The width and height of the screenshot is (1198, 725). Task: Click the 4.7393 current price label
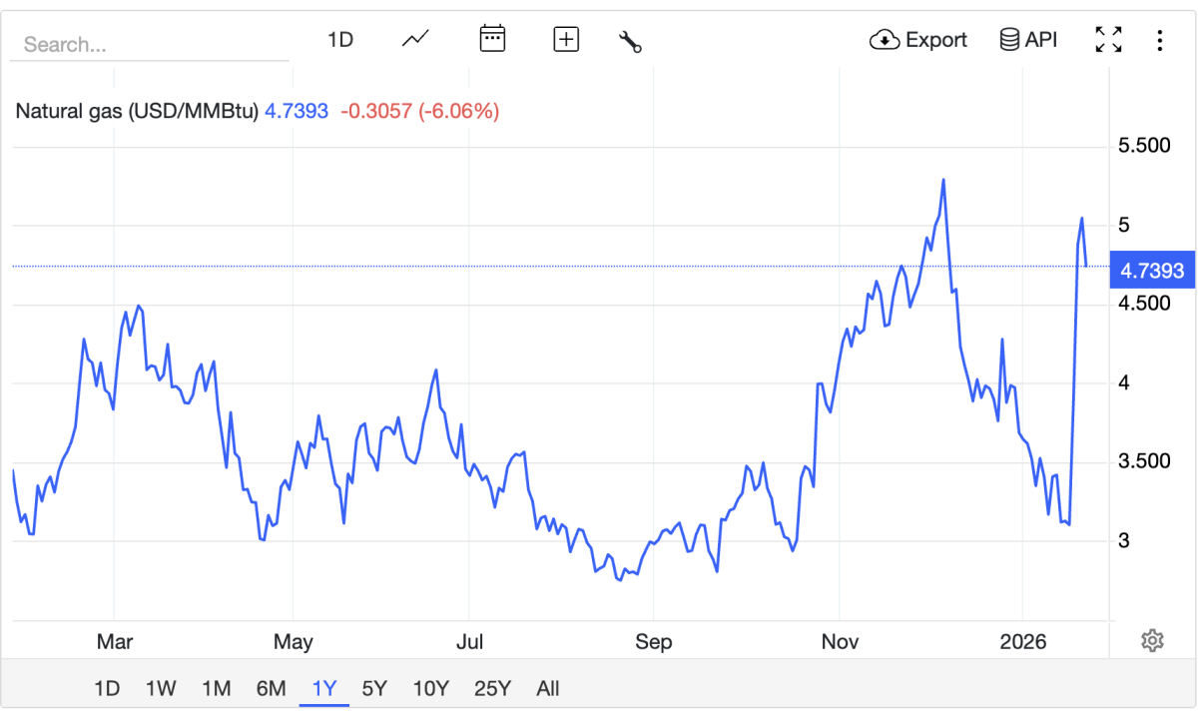point(1152,271)
